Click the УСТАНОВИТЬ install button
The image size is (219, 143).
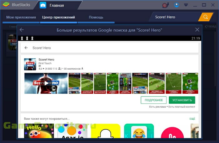(182, 100)
